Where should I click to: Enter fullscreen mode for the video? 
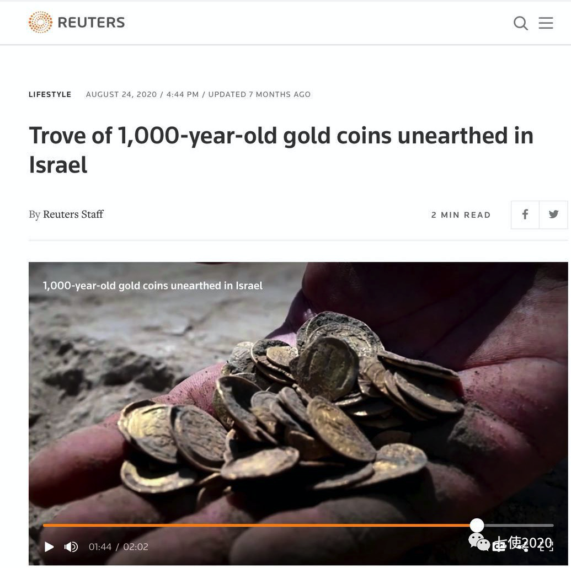tap(547, 546)
